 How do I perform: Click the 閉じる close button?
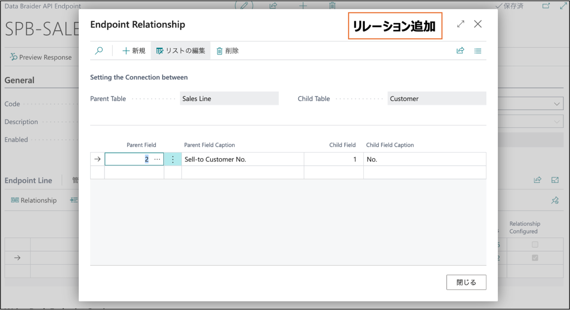click(466, 282)
